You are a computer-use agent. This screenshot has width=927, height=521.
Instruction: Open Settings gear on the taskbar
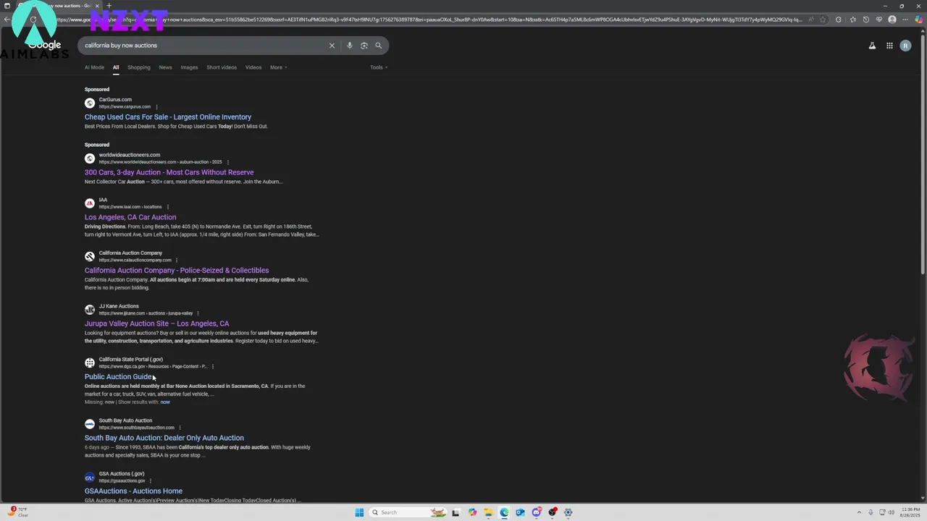tap(568, 512)
